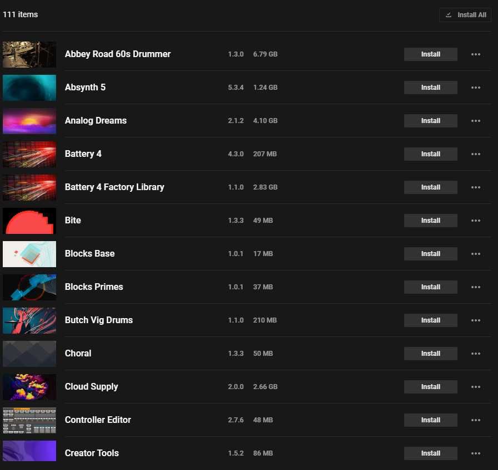The height and width of the screenshot is (470, 498).
Task: Select the Blocks Primes title
Action: coord(94,287)
